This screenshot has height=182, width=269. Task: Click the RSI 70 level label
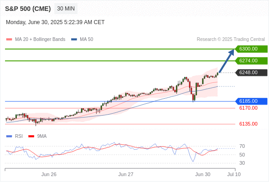point(242,146)
